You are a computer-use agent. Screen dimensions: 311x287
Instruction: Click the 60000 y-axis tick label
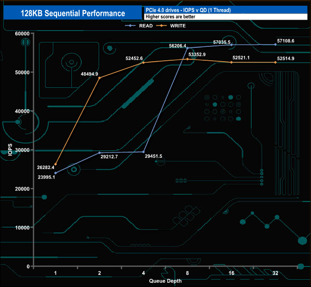[x=22, y=33]
